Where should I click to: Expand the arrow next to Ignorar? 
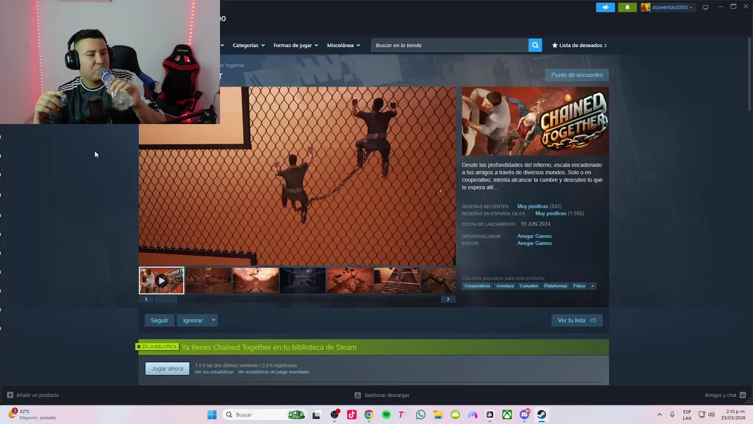click(214, 320)
